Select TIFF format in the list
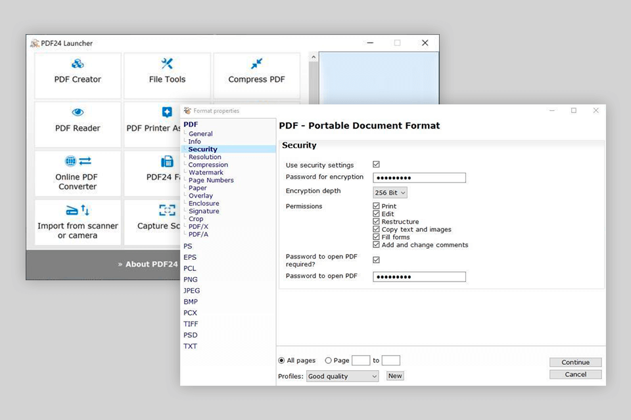The height and width of the screenshot is (420, 631). pos(191,324)
